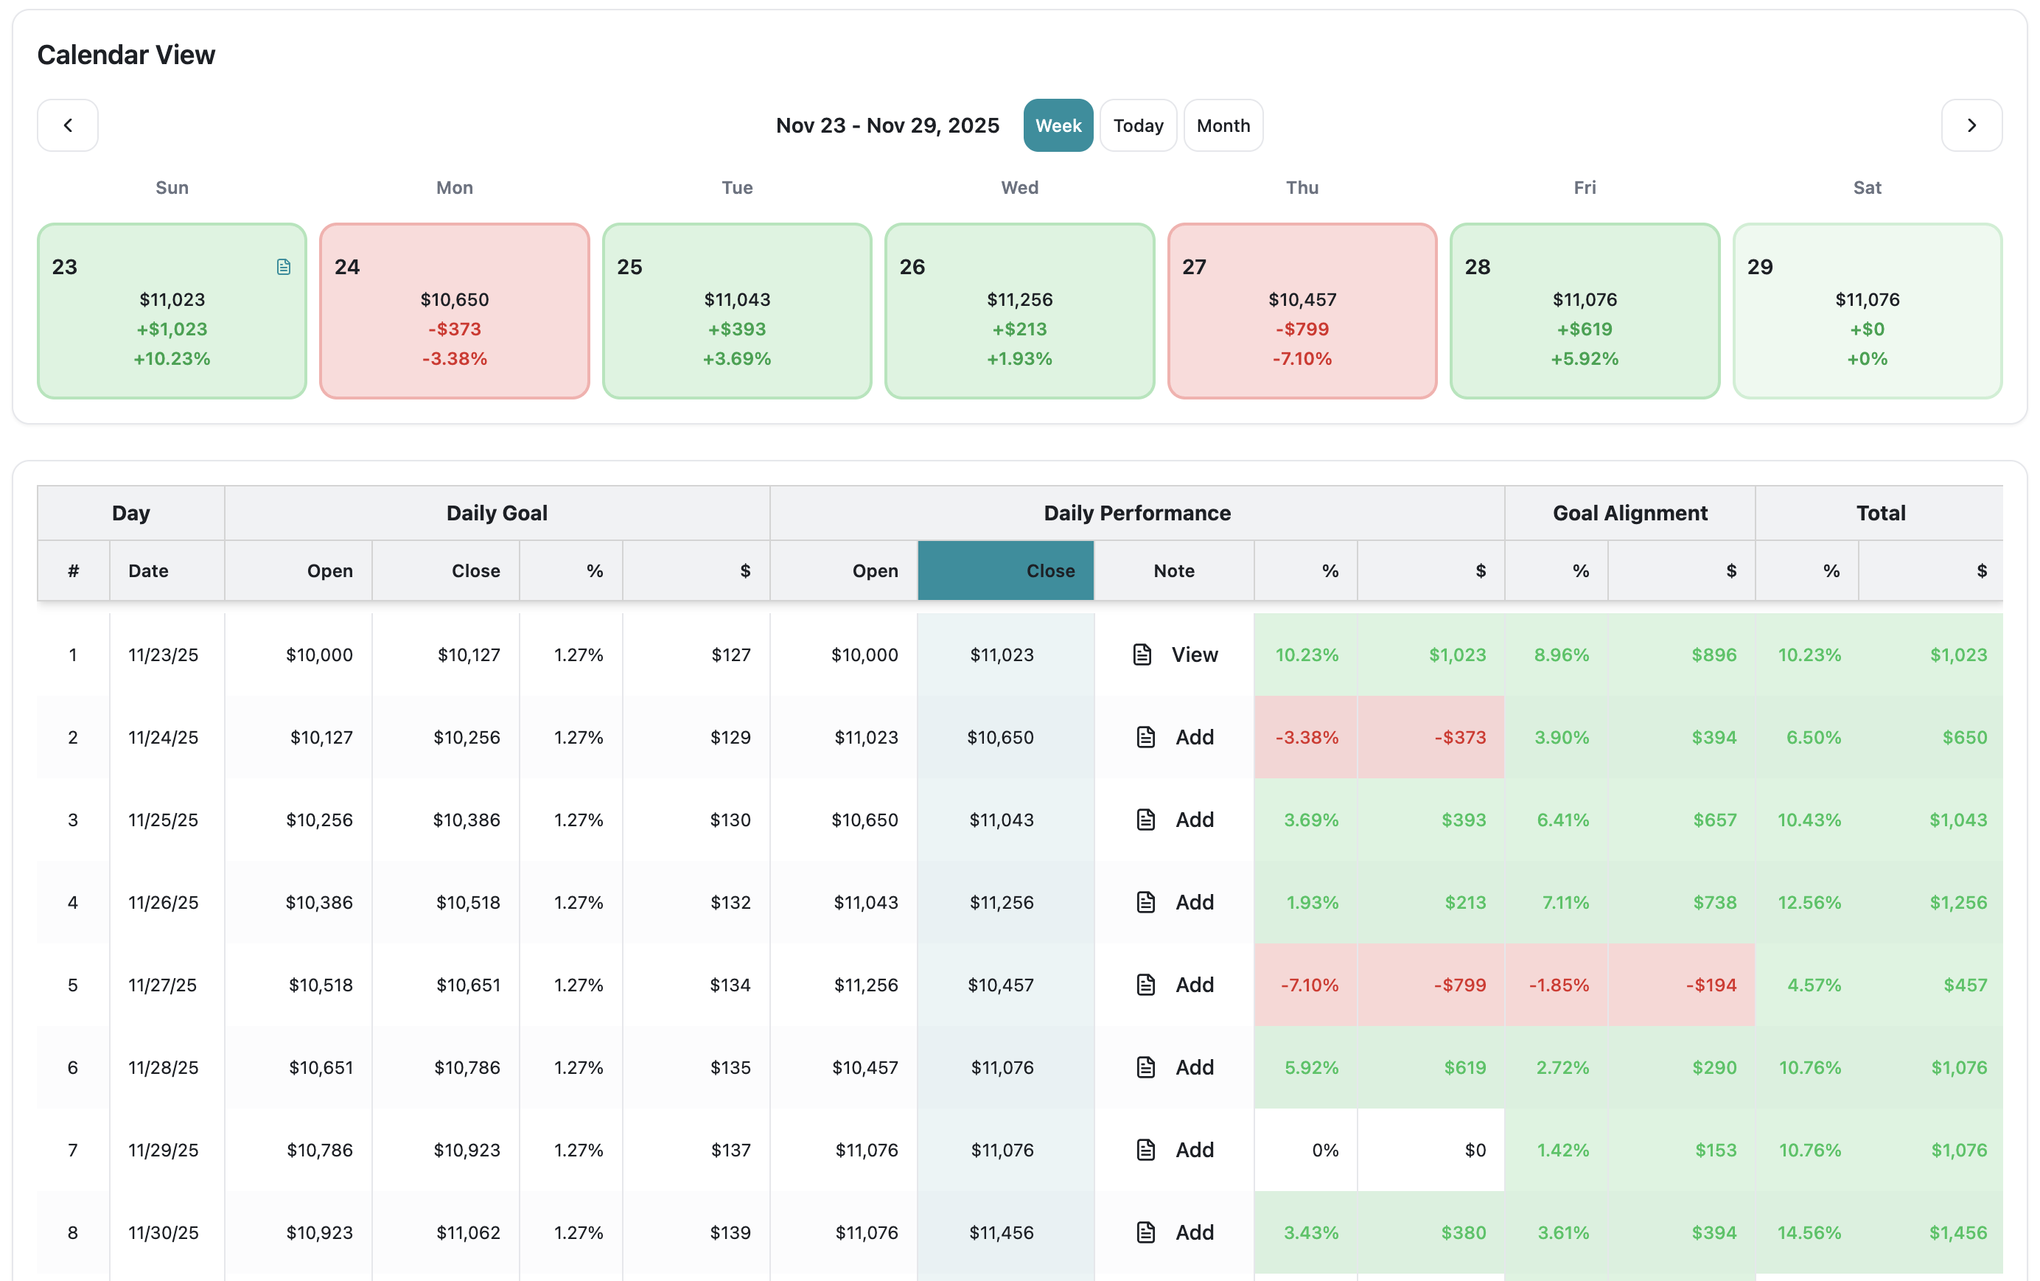Open the Thursday 27 calendar day card

1302,311
